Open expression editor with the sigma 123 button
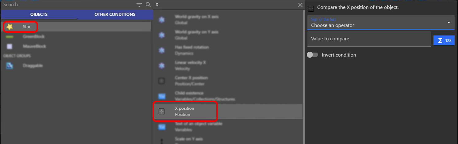This screenshot has height=144, width=458. coord(444,41)
